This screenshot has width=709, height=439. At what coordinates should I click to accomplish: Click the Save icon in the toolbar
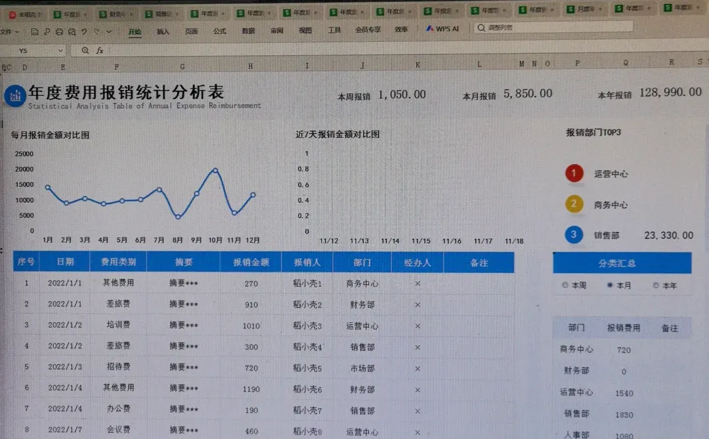click(x=35, y=31)
